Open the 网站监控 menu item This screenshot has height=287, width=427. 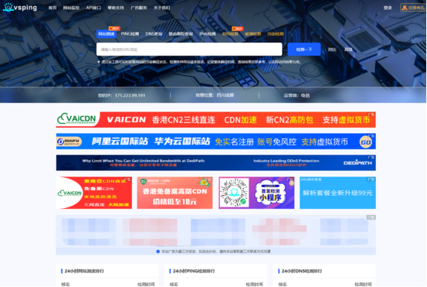[x=71, y=8]
